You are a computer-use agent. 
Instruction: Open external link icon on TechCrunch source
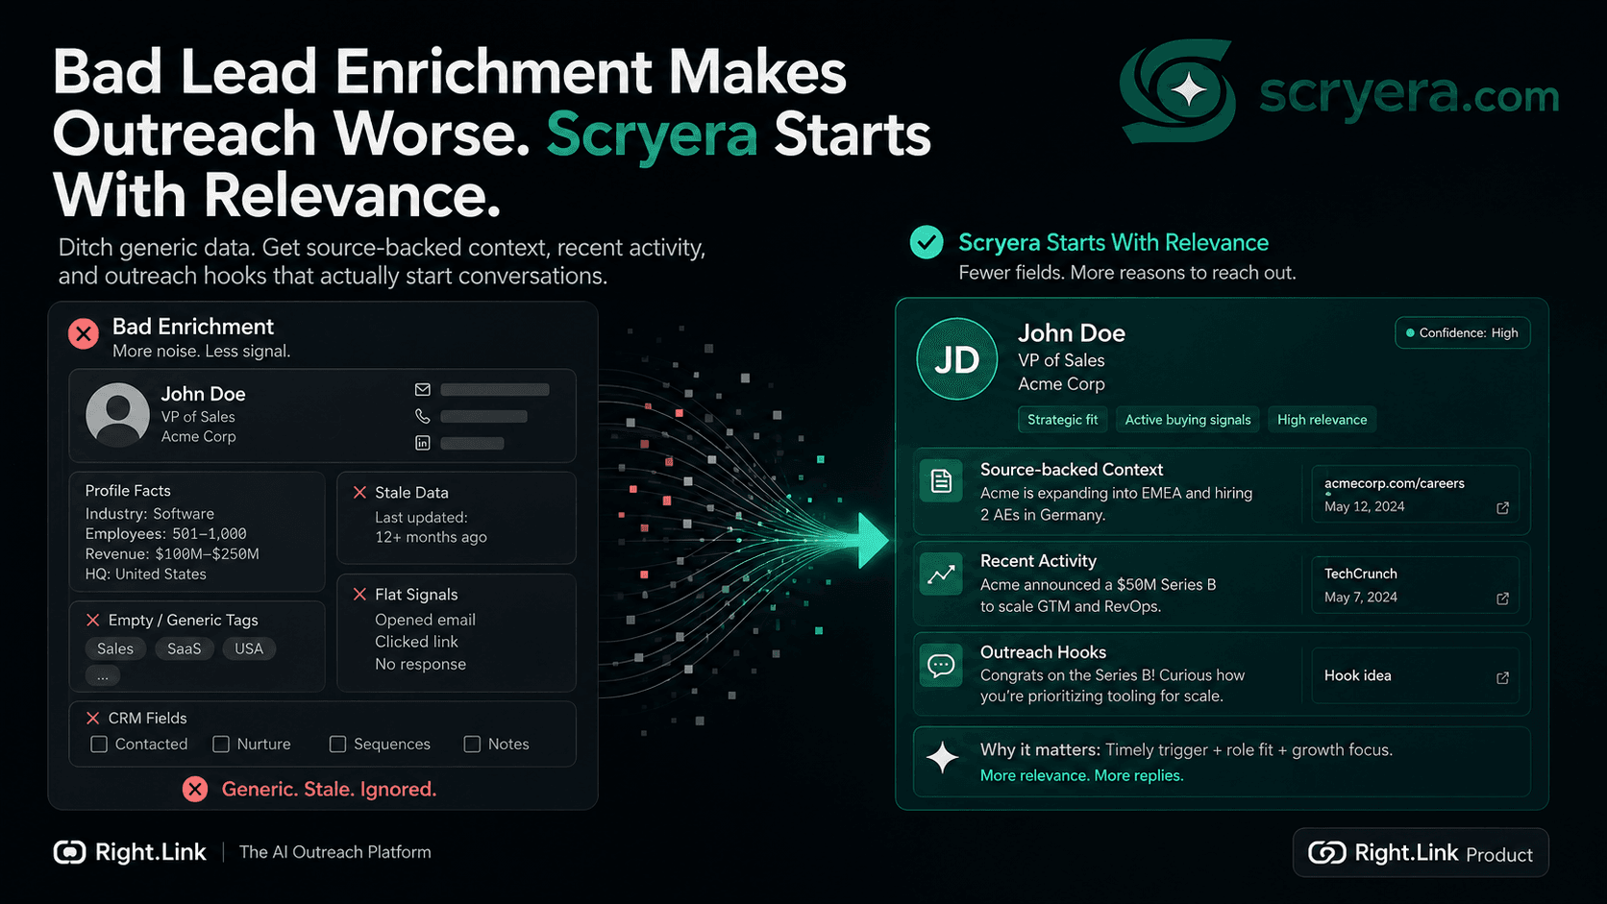point(1503,598)
